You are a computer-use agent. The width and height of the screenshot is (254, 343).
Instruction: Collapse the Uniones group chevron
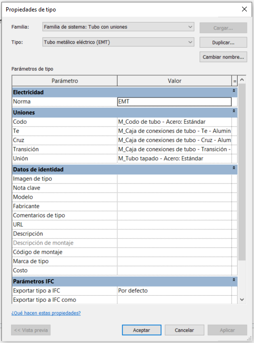234,111
